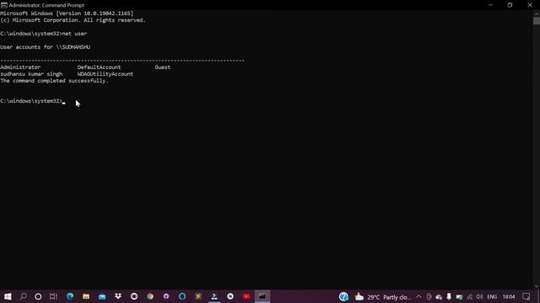The width and height of the screenshot is (540, 303).
Task: Launch Cortana circle icon in taskbar
Action: pos(38,296)
